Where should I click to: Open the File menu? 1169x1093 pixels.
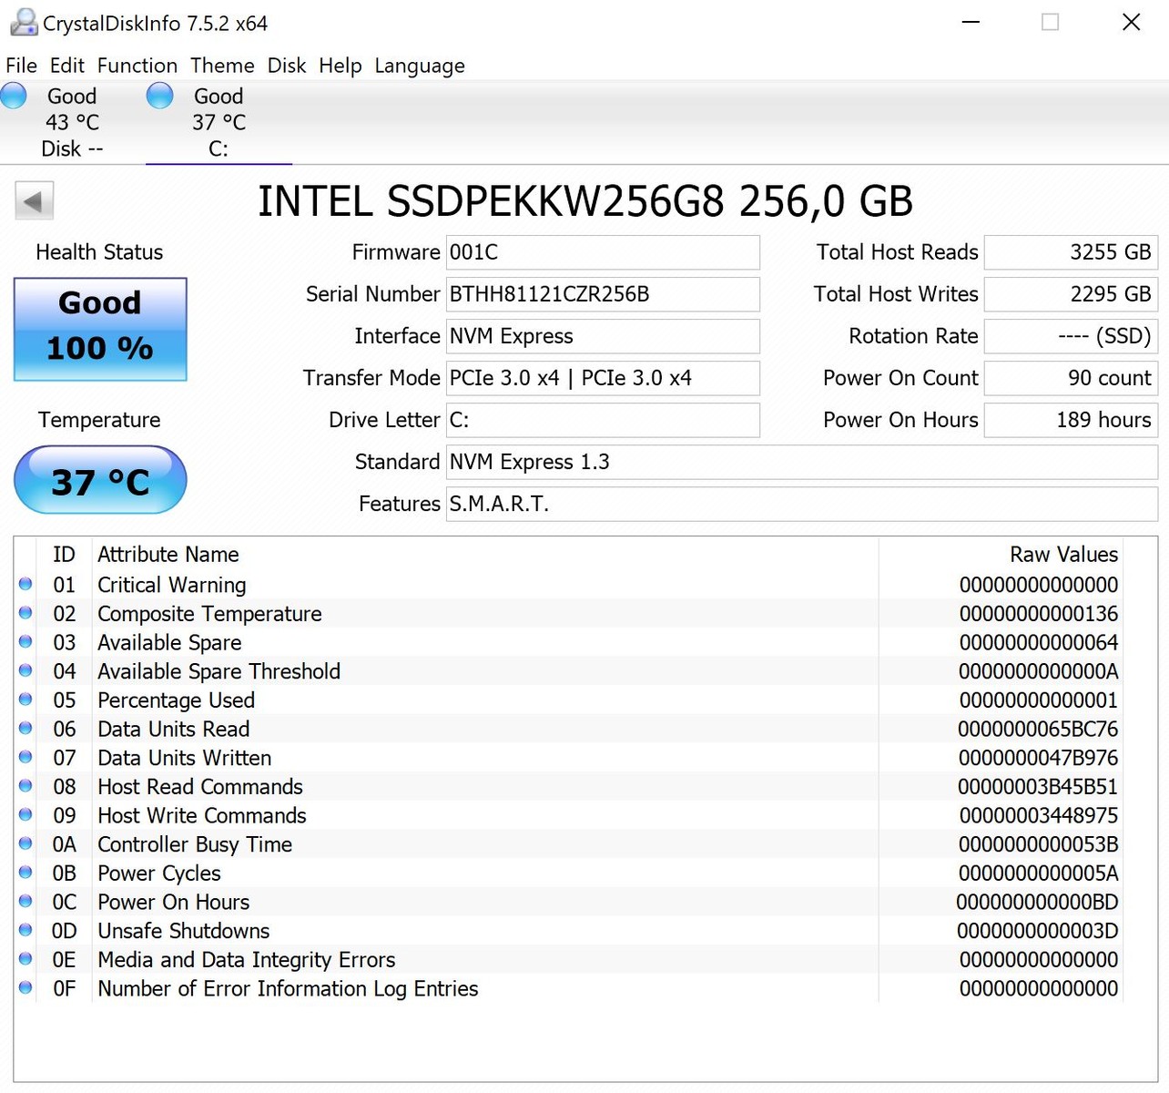coord(21,66)
